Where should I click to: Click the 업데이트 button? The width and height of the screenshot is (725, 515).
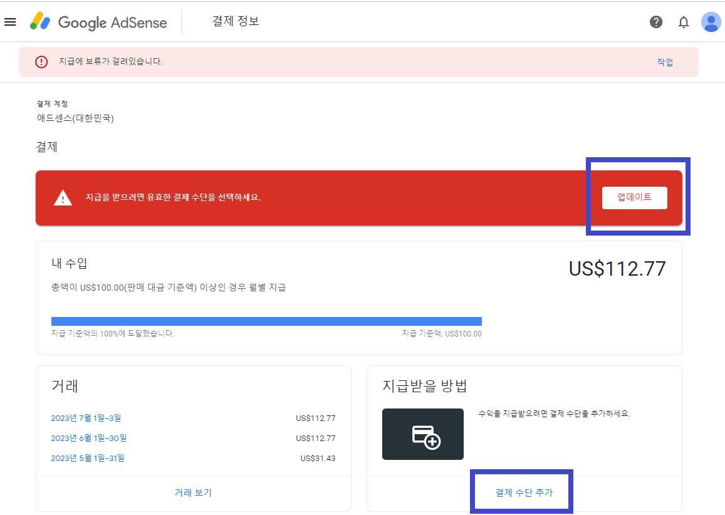point(634,197)
